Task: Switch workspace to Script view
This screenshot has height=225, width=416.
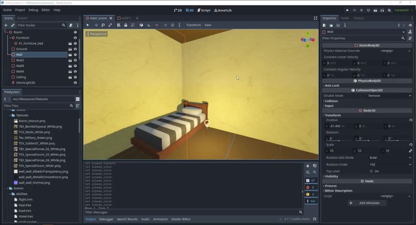Action: (204, 10)
